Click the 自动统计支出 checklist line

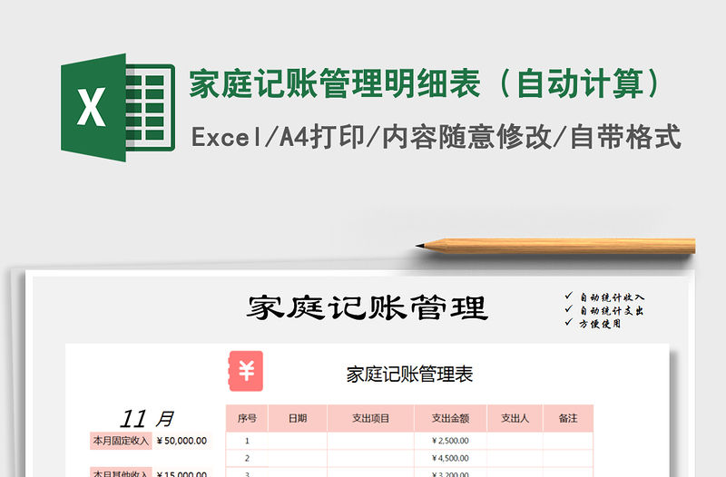604,310
